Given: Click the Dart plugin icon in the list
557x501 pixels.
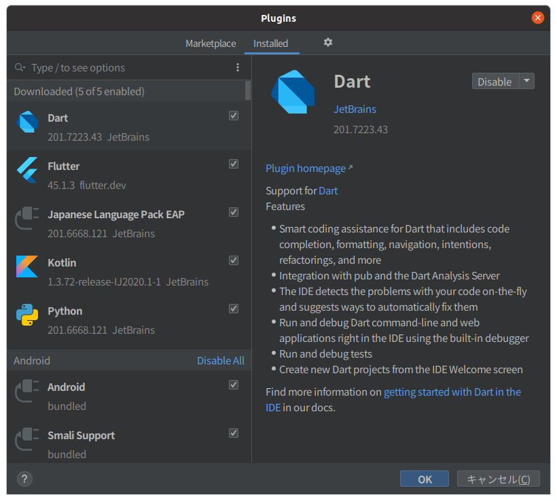Looking at the screenshot, I should point(27,122).
